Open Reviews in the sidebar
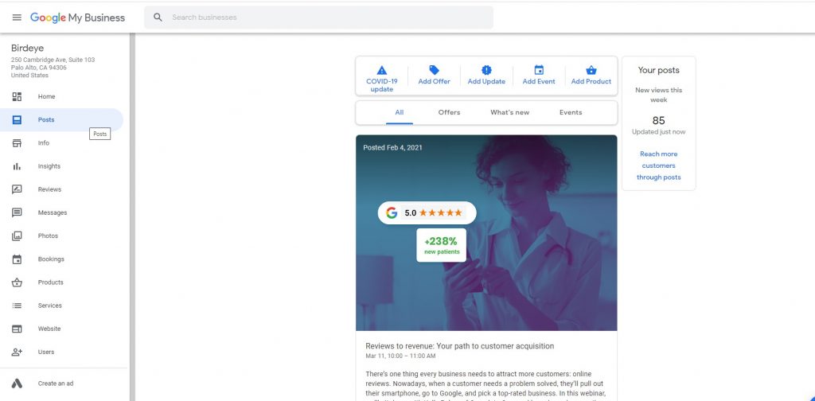This screenshot has height=401, width=815. [x=49, y=189]
